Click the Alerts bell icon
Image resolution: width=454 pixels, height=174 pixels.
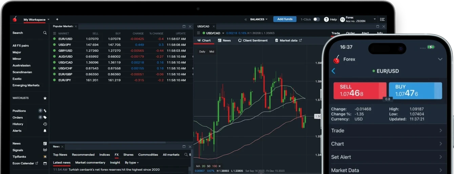coord(45,131)
